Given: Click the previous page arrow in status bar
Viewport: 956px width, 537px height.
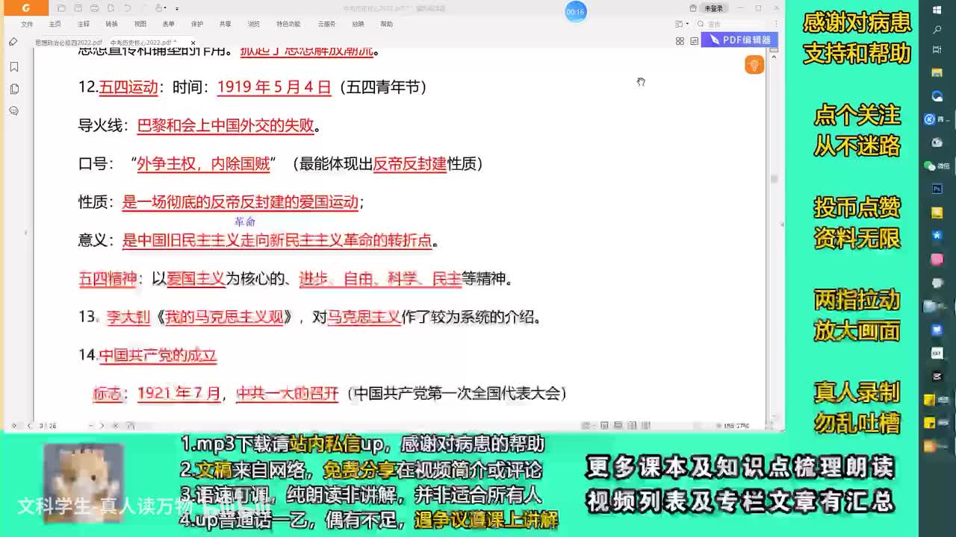Looking at the screenshot, I should click(x=28, y=426).
